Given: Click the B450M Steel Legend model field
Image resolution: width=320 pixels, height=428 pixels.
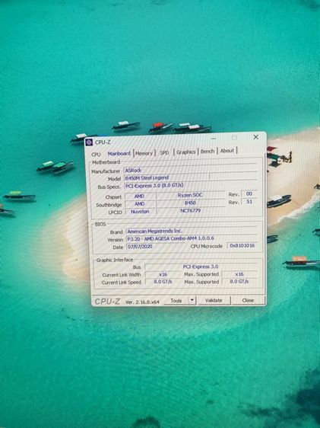Looking at the screenshot, I should 166,177.
